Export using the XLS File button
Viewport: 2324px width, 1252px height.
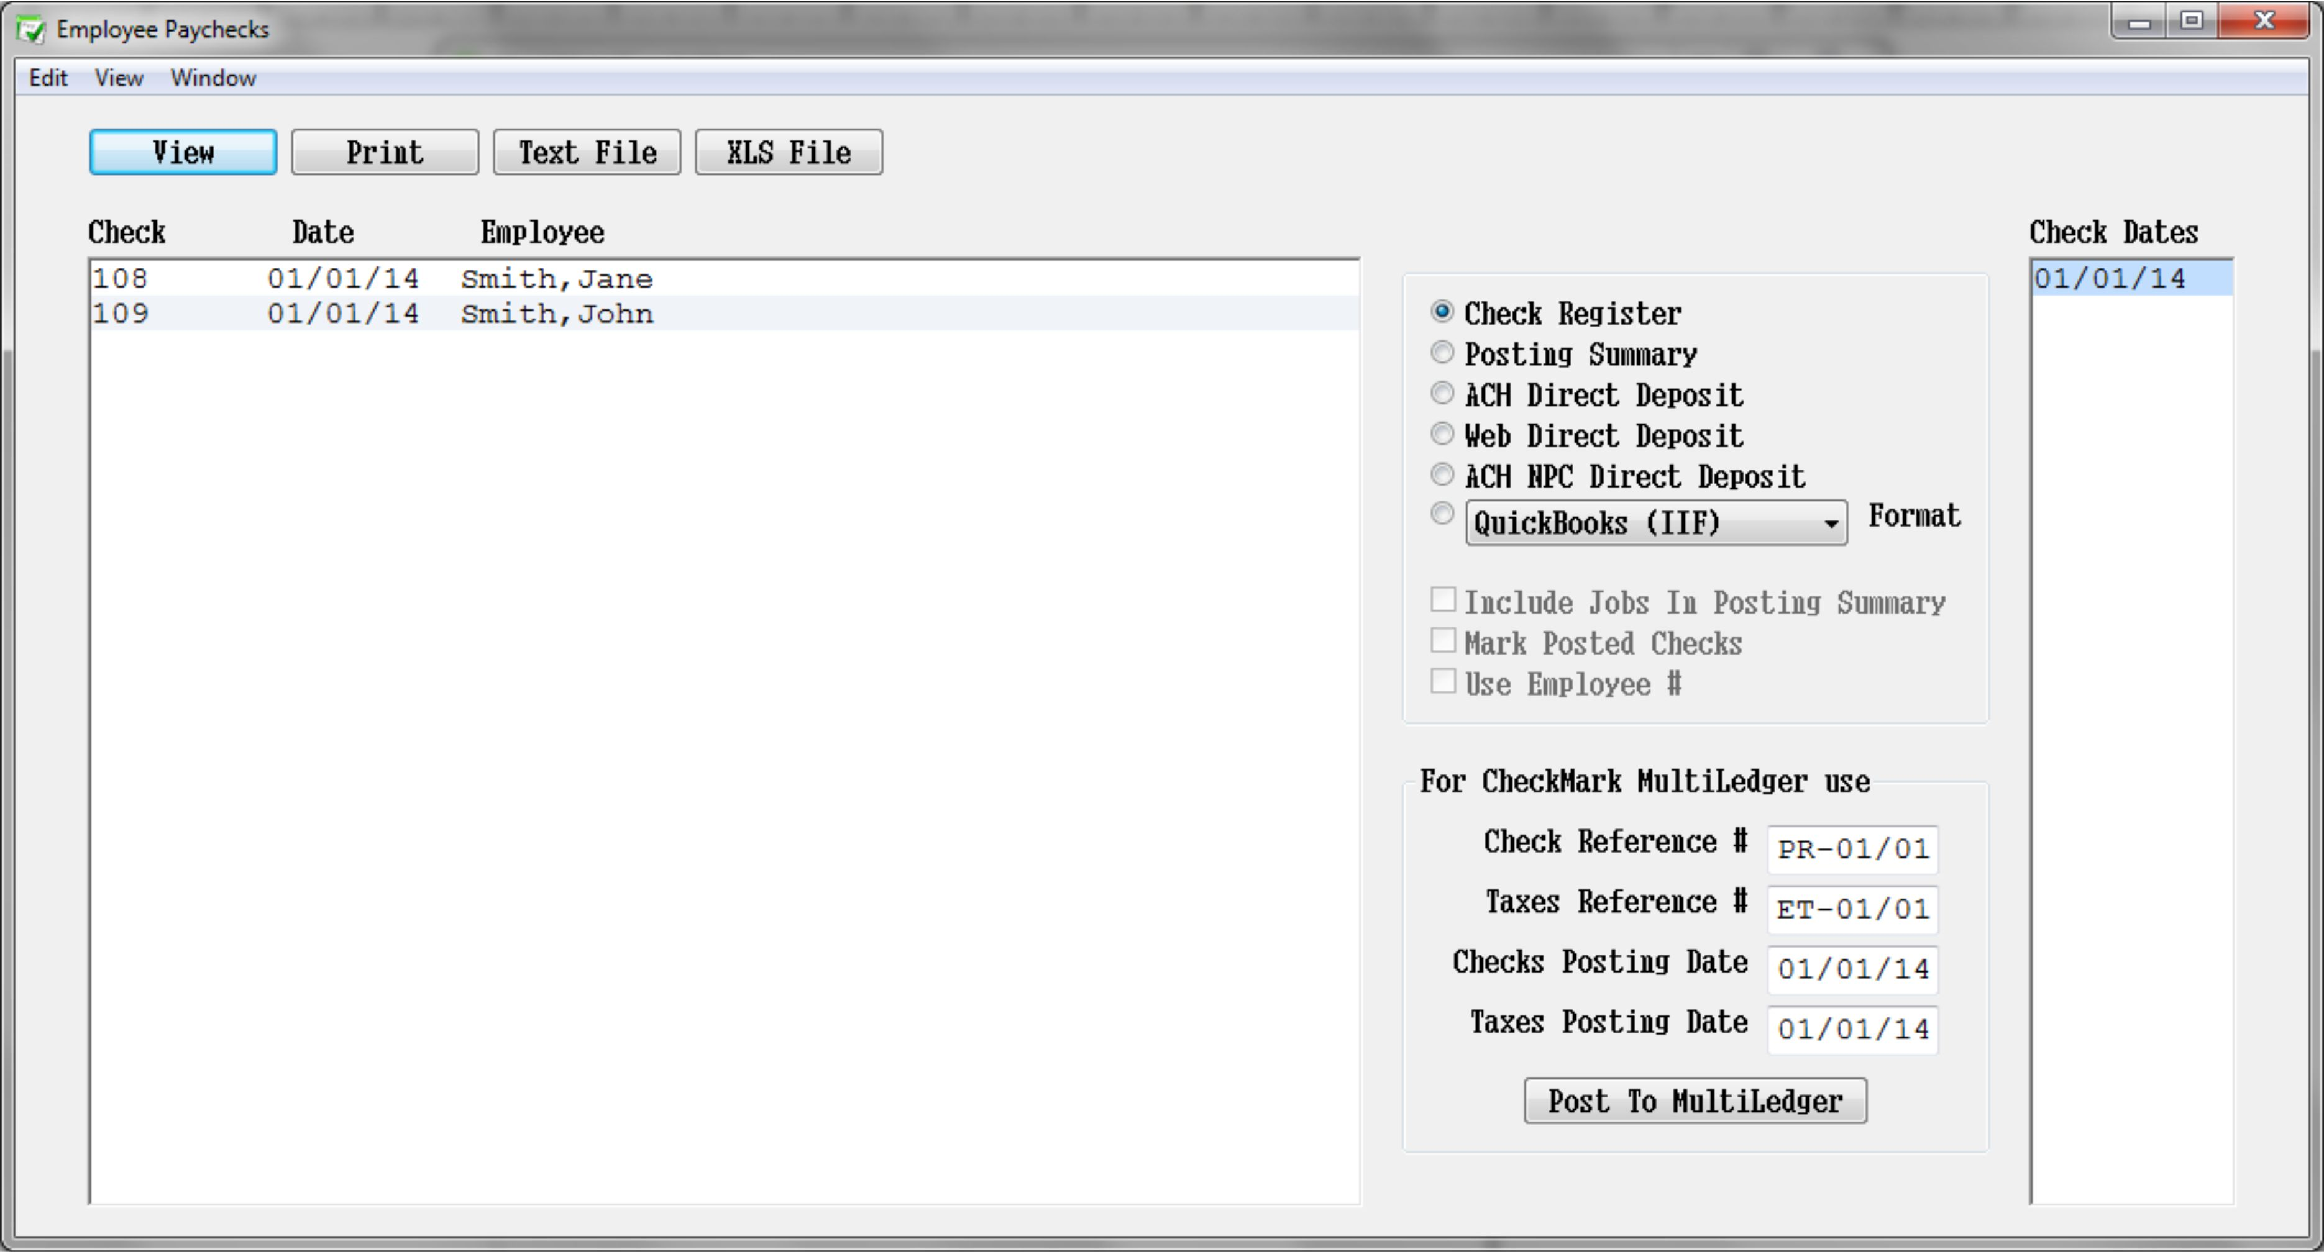(787, 152)
